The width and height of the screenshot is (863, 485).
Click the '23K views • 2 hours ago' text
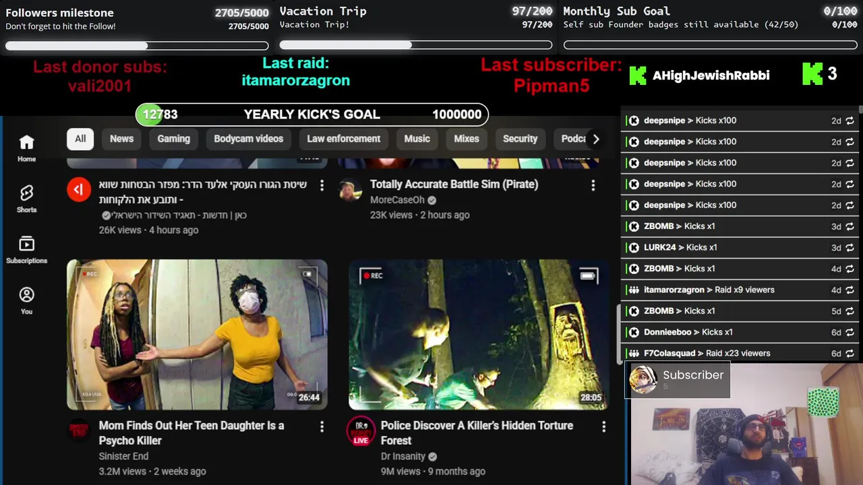tap(420, 215)
